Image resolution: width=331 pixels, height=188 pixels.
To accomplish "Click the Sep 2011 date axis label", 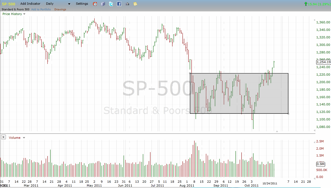I will click(x=220, y=185).
